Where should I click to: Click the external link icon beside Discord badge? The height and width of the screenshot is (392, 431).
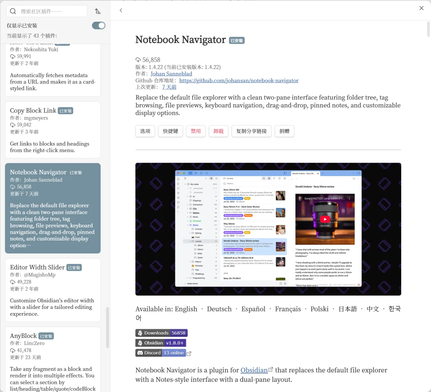pyautogui.click(x=189, y=354)
